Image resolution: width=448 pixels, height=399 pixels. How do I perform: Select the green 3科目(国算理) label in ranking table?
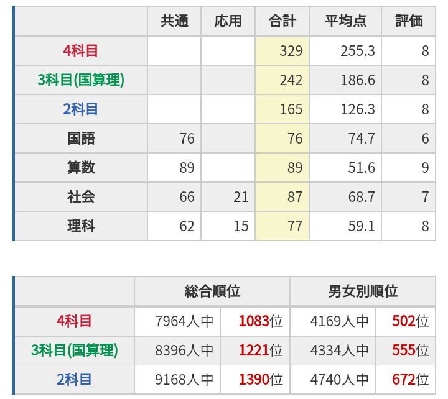pyautogui.click(x=75, y=351)
